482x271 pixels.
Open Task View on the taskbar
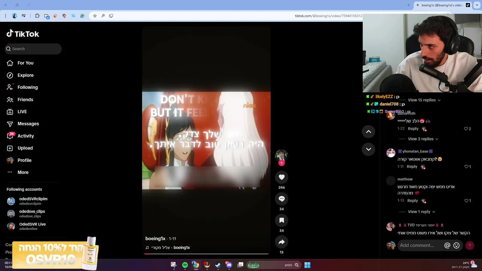pos(240,265)
